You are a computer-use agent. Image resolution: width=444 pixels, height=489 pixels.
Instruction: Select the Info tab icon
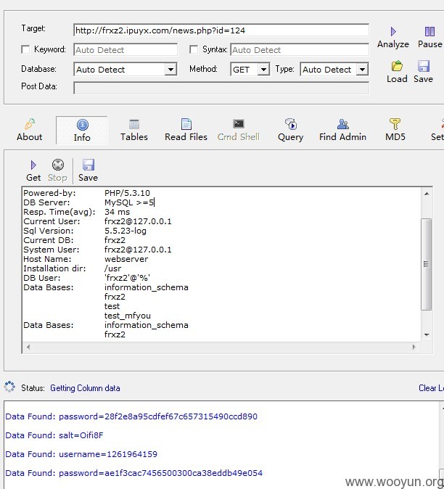(x=82, y=125)
